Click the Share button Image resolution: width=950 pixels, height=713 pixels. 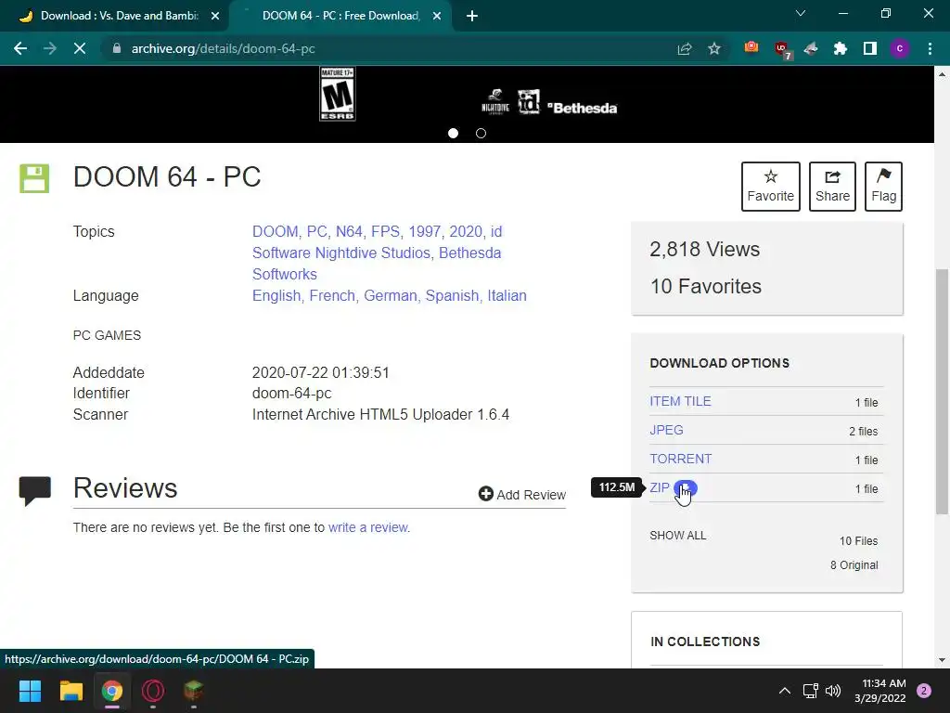[832, 186]
